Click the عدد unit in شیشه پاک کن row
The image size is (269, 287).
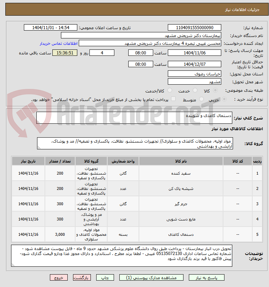pyautogui.click(x=123, y=189)
